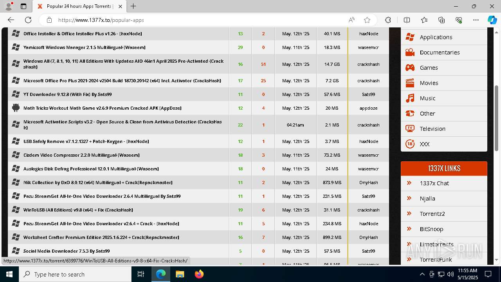501x282 pixels.
Task: Open WinToUSB All Editions v9.8 torrent
Action: click(x=78, y=210)
